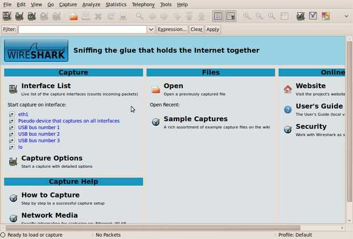The image size is (353, 239).
Task: Click the Zoom Out toolbar icon
Action: point(259,16)
